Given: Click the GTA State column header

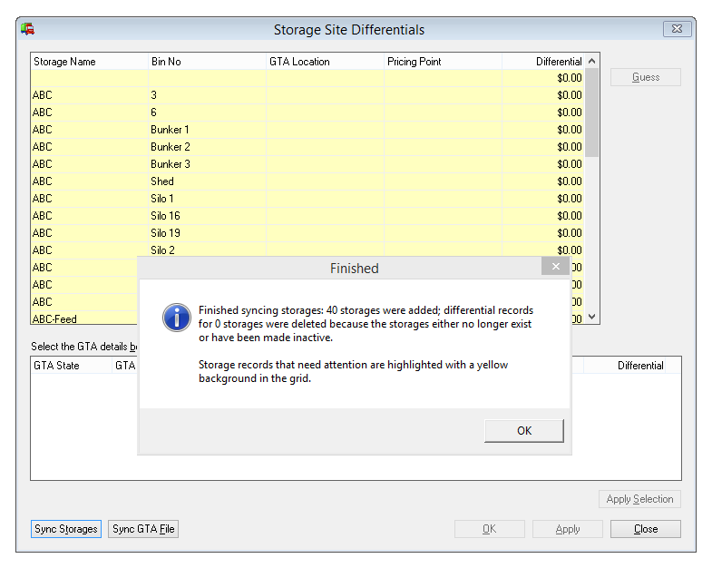Looking at the screenshot, I should point(70,366).
